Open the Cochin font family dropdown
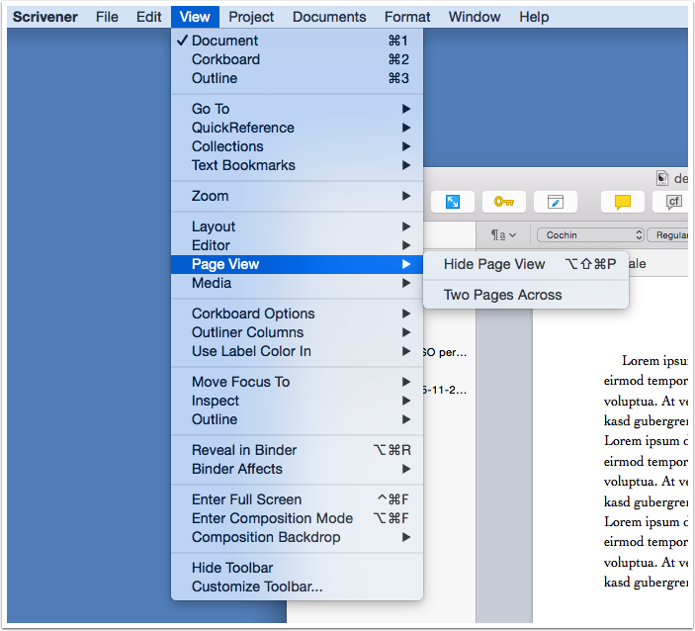695x631 pixels. pyautogui.click(x=590, y=235)
